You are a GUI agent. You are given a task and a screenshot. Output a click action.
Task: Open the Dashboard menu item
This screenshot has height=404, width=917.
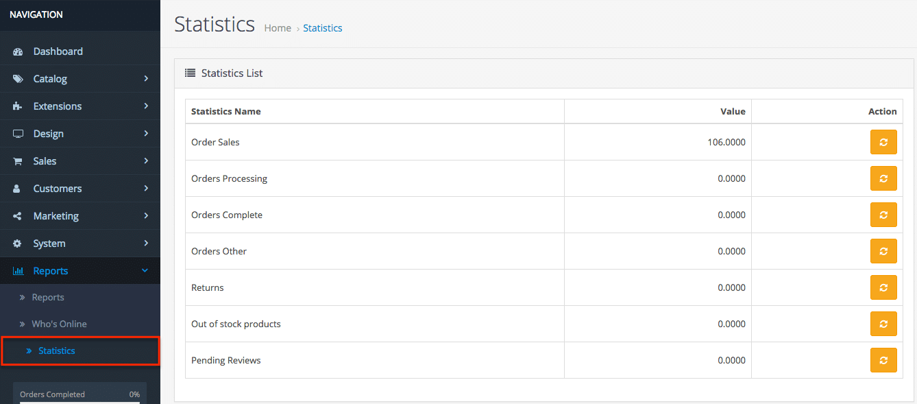pyautogui.click(x=80, y=51)
